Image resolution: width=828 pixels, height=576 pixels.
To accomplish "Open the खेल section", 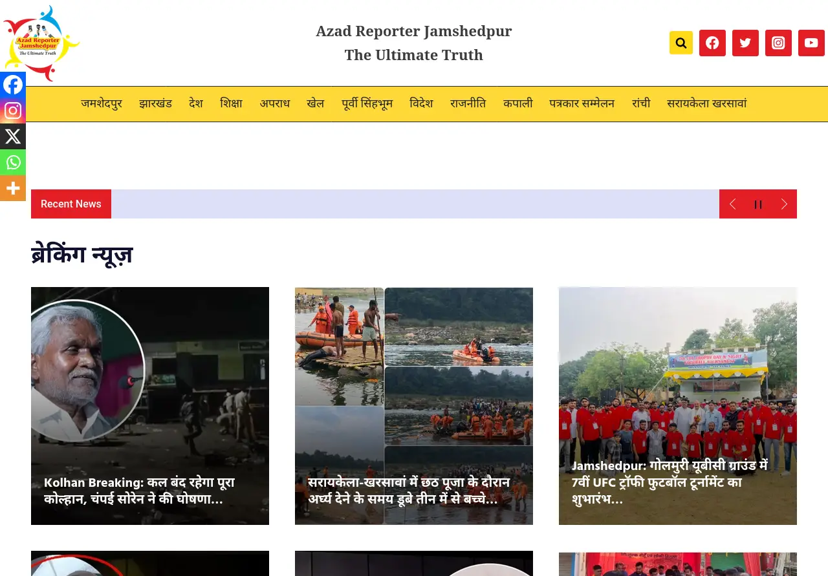I will click(316, 103).
